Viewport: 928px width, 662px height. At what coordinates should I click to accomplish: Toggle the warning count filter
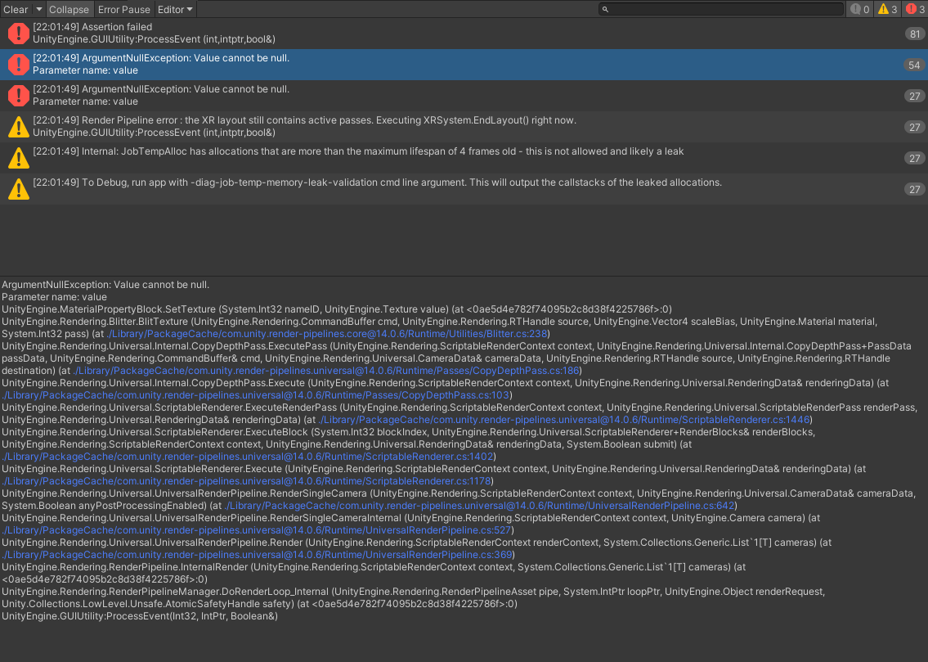[x=887, y=10]
